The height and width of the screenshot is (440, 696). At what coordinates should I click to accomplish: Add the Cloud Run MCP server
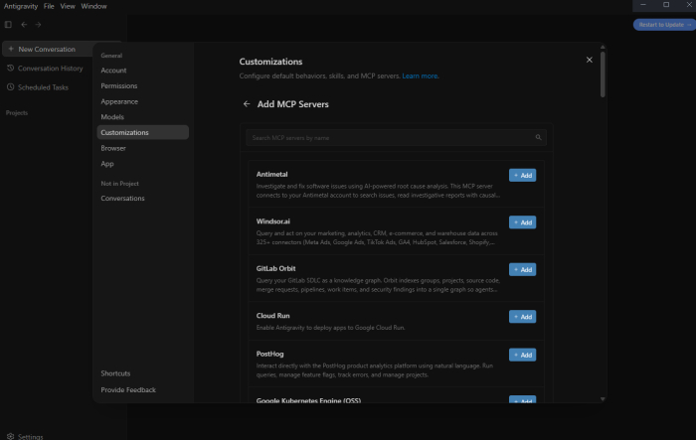pyautogui.click(x=522, y=317)
